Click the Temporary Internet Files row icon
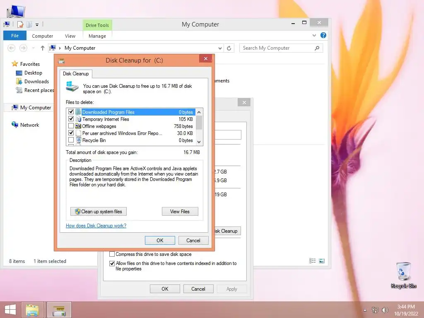This screenshot has height=318, width=424. tap(78, 119)
